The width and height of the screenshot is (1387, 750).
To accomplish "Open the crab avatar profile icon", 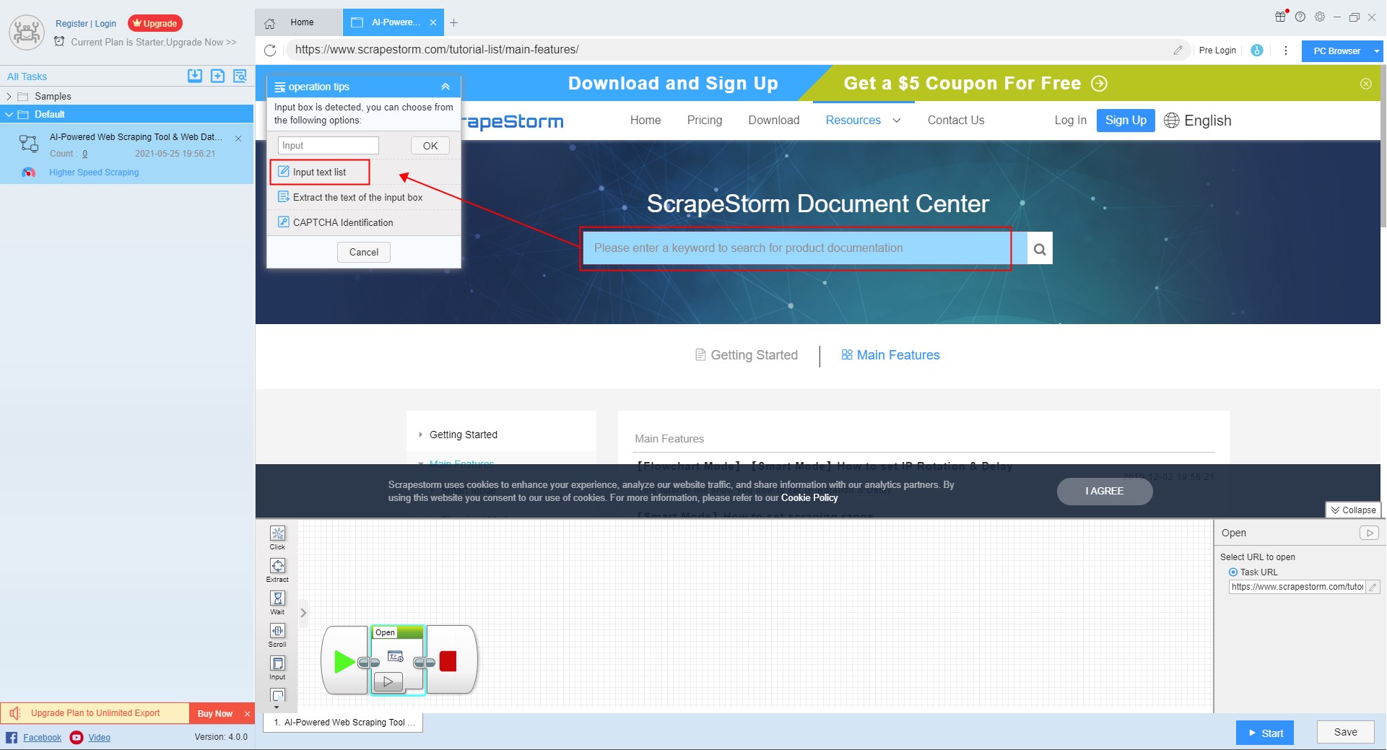I will tap(27, 32).
